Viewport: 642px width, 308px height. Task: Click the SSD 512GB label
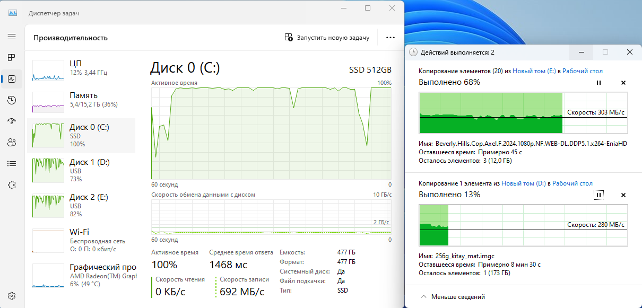(x=370, y=70)
